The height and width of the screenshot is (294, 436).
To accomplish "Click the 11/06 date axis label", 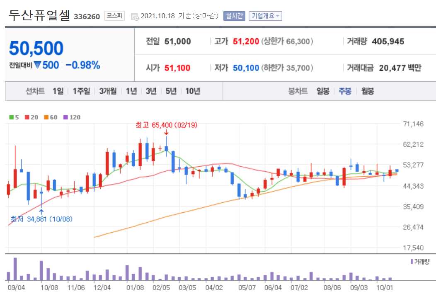I will tap(76, 287).
